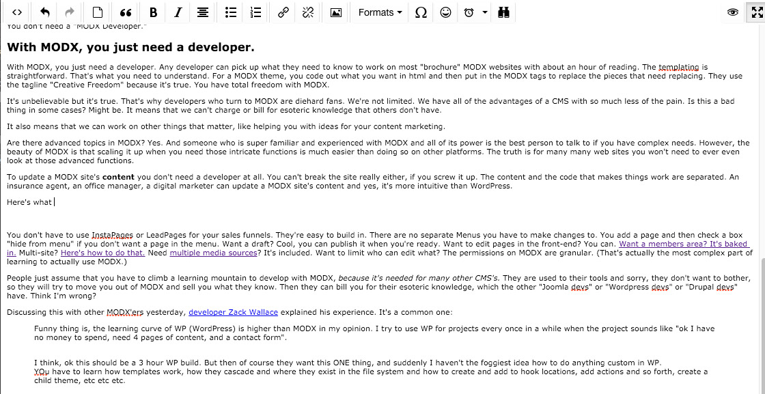Insert an image
The image size is (765, 394).
336,13
